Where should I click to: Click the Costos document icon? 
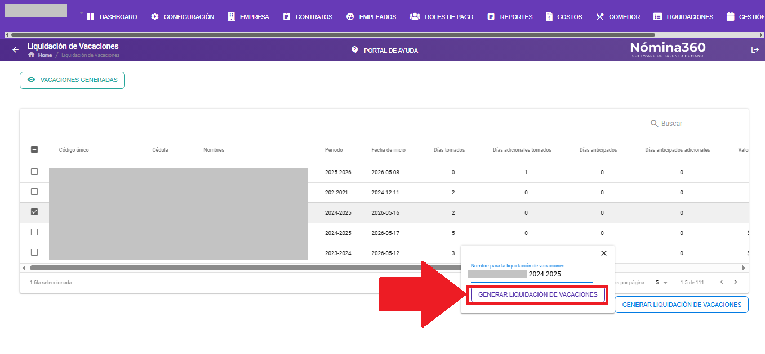click(x=549, y=17)
